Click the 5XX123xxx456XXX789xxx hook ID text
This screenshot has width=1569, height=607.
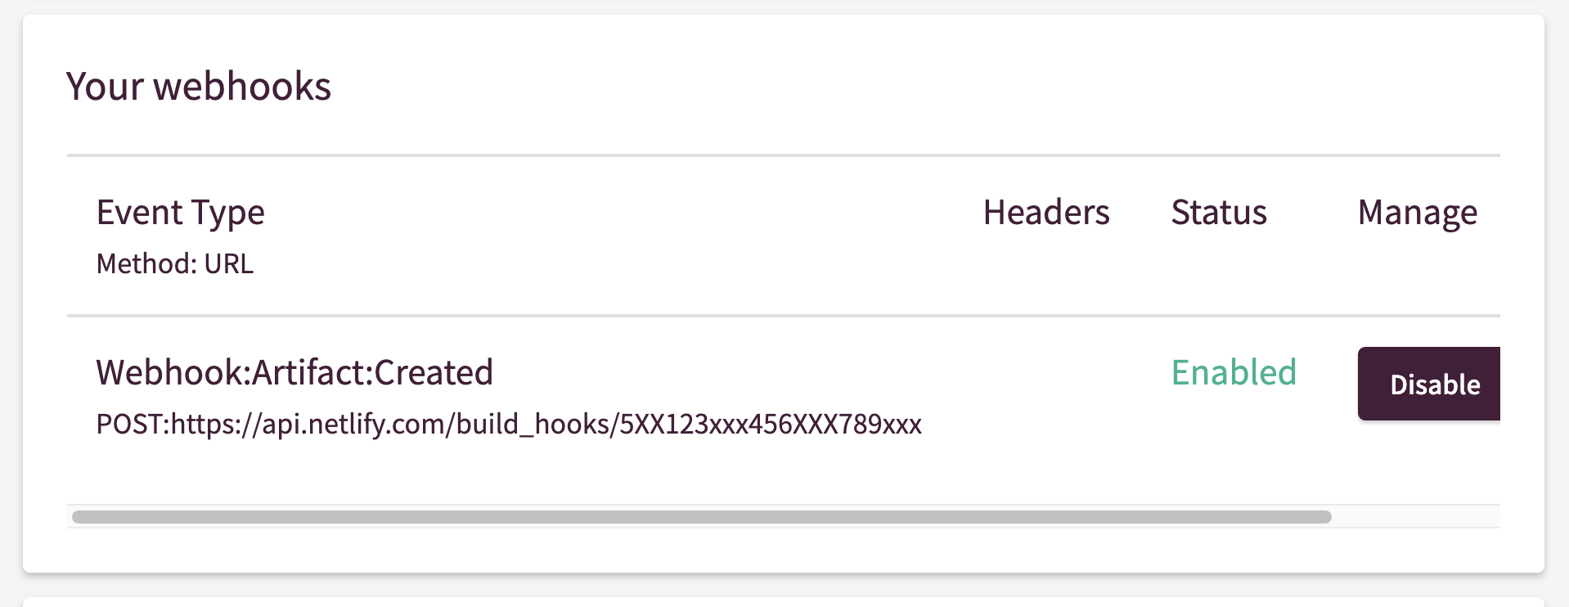coord(771,424)
